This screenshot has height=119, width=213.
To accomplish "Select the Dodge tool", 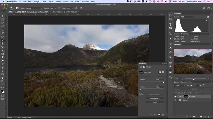I will point(3,61).
